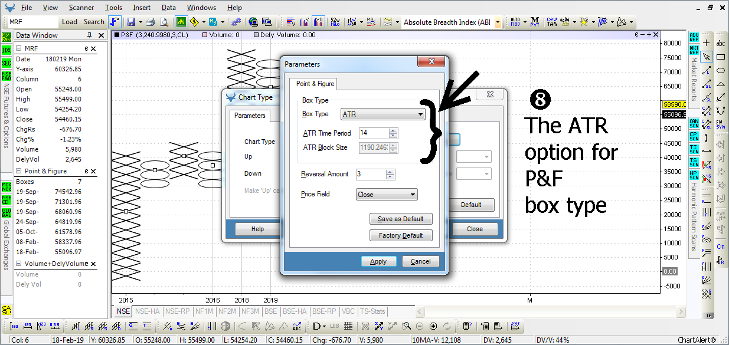
Task: Click Apply in Parameters dialog
Action: 378,261
